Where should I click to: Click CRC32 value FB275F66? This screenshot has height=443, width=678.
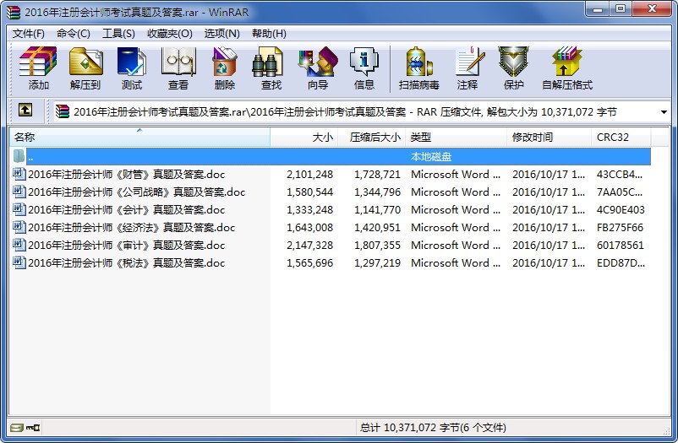620,227
